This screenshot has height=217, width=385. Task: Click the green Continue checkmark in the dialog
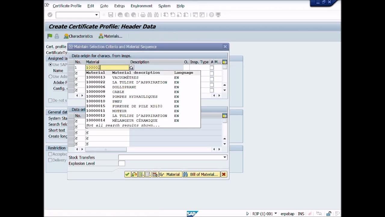coord(128,174)
